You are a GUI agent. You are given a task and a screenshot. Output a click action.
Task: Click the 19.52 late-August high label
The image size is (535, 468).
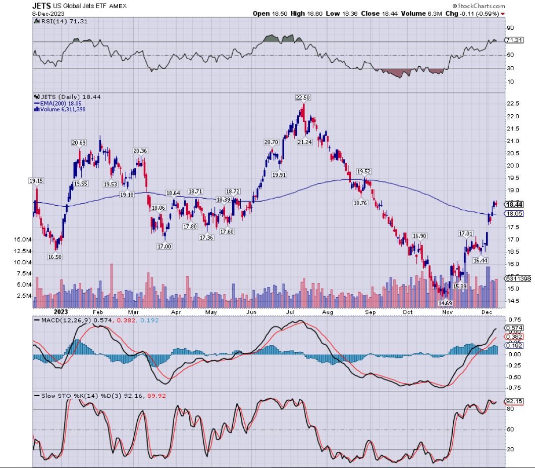pos(364,172)
